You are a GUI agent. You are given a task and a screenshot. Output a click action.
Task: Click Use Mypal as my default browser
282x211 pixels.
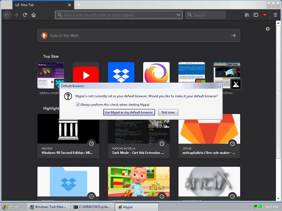tap(129, 112)
